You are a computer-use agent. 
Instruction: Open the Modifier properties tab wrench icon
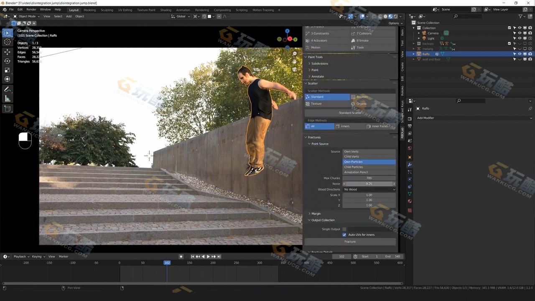(410, 164)
